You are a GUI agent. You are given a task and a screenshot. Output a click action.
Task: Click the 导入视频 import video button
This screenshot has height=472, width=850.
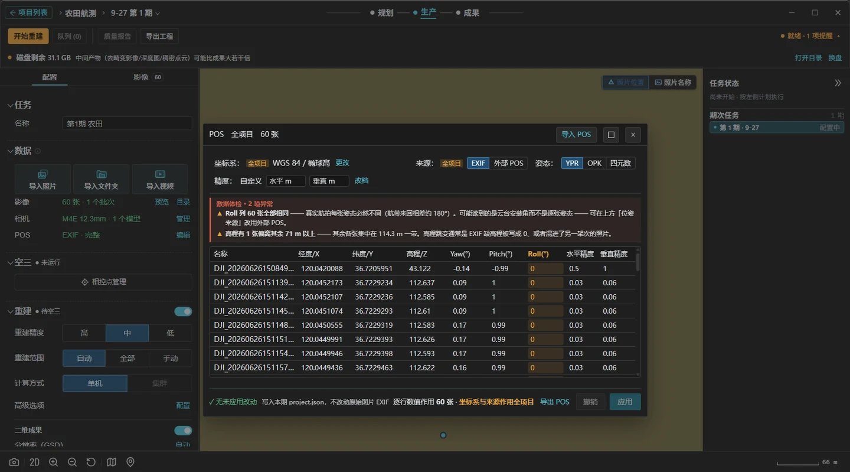pos(160,179)
